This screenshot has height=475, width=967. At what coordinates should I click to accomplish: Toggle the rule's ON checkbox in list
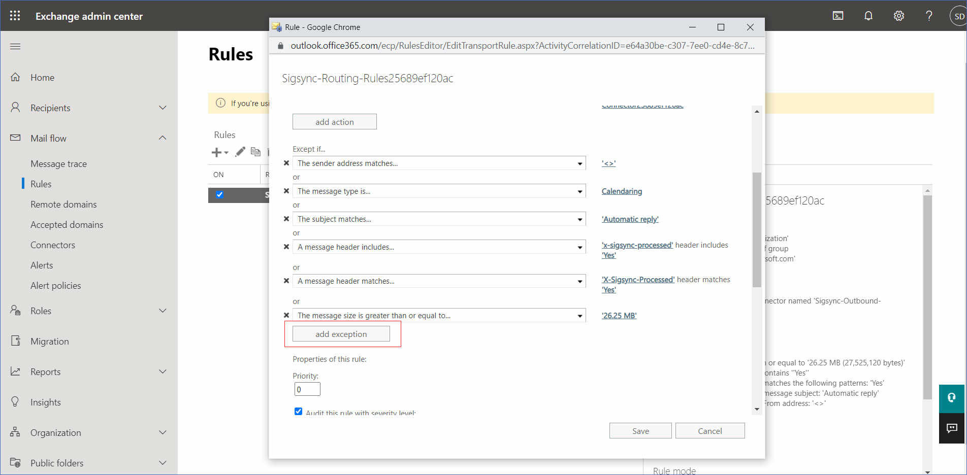tap(219, 195)
